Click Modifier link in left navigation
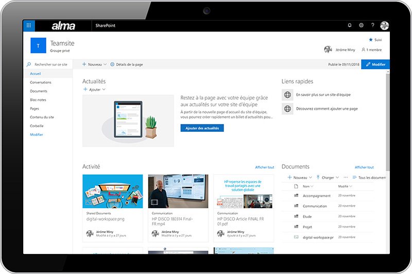 [x=36, y=134]
